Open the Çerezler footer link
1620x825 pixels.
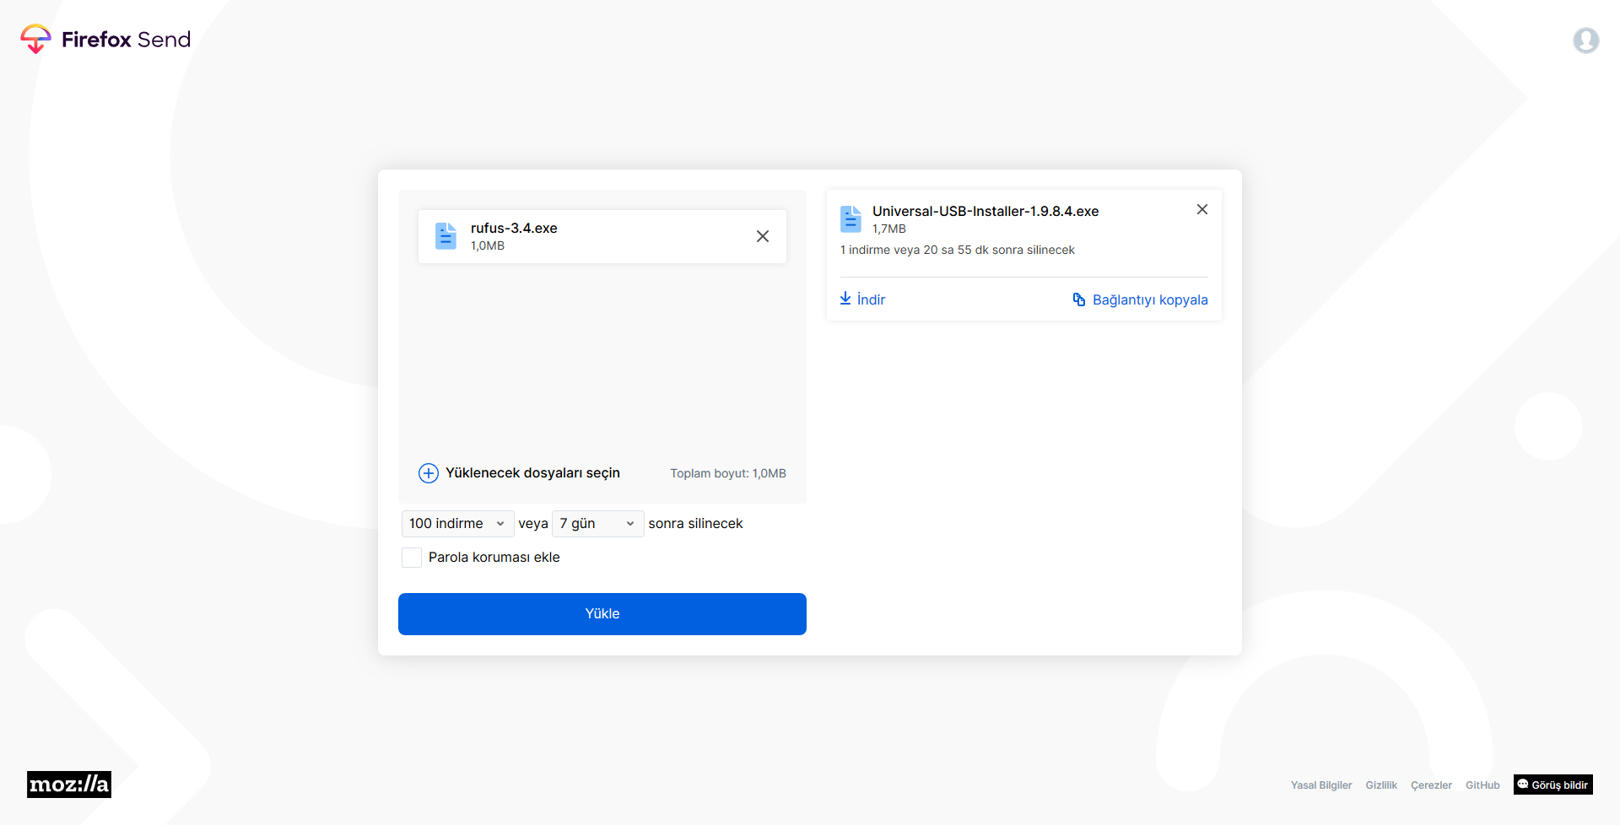(x=1431, y=785)
